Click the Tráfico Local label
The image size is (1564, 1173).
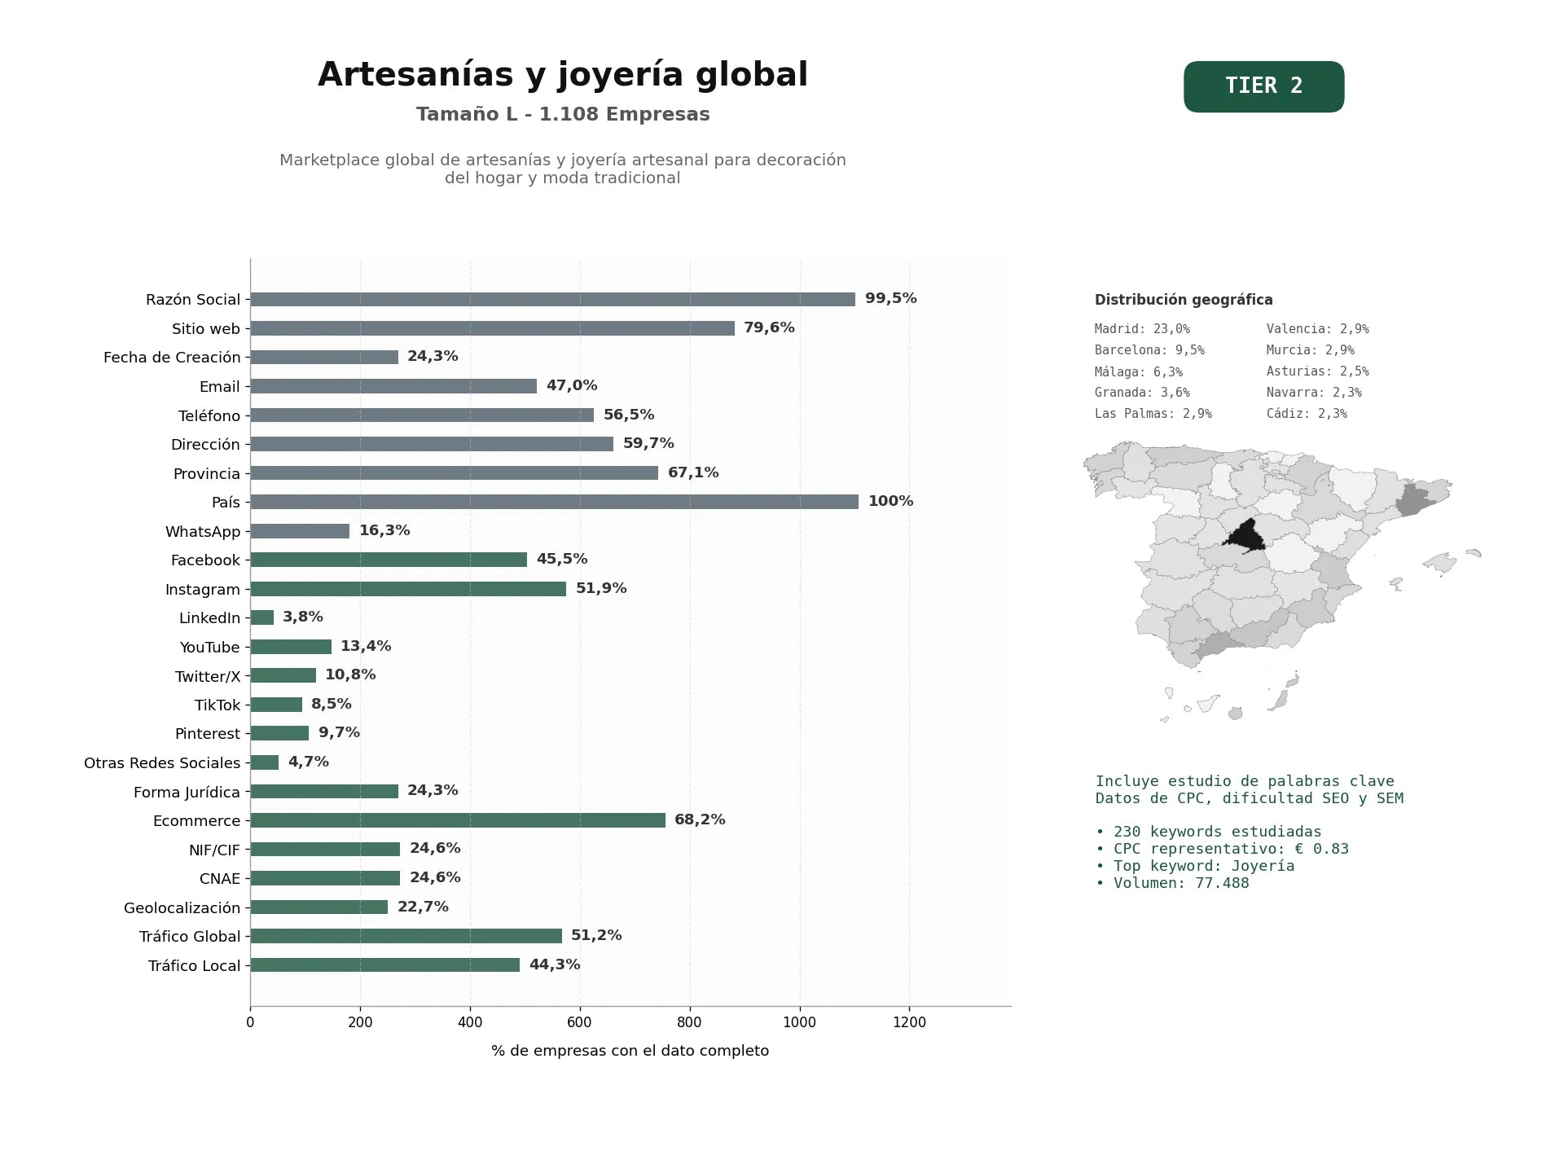click(194, 966)
